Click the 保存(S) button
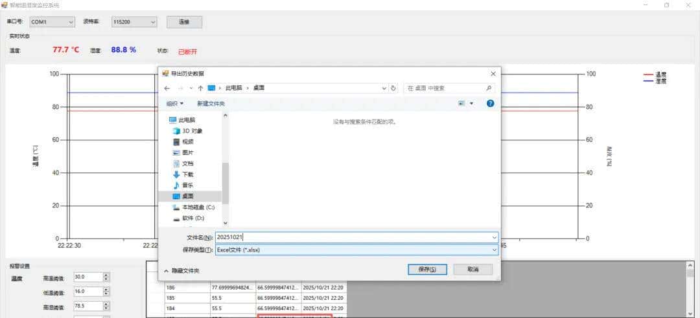This screenshot has height=318, width=700. pos(427,270)
